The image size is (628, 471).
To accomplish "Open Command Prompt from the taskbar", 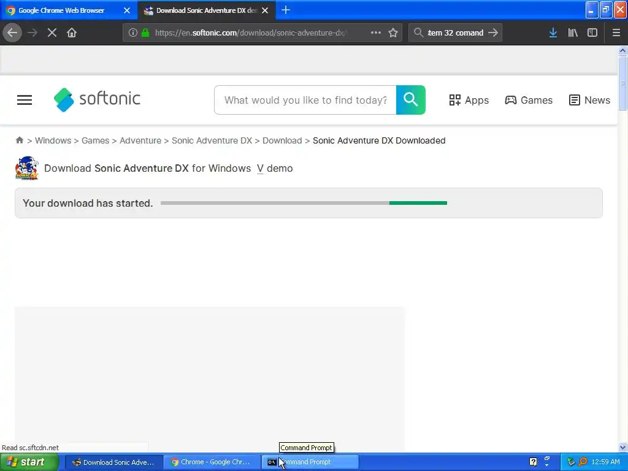I will pos(310,462).
